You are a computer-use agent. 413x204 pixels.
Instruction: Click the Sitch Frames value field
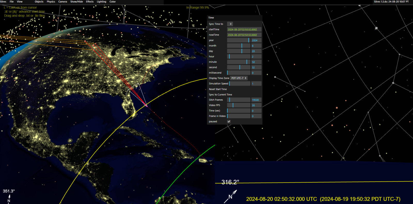[256, 100]
